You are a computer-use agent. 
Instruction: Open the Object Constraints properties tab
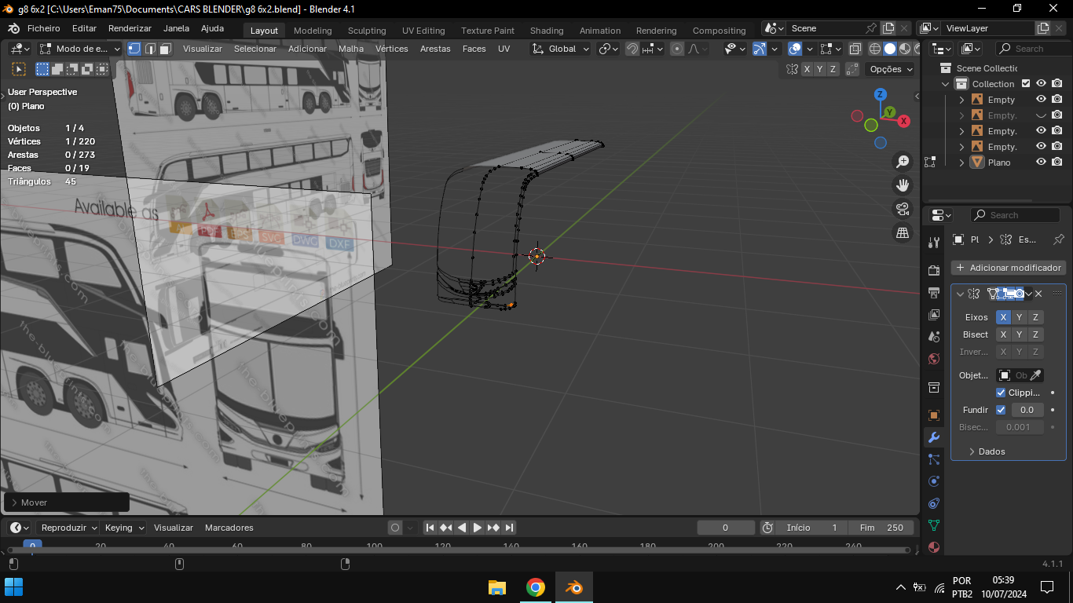coord(934,503)
